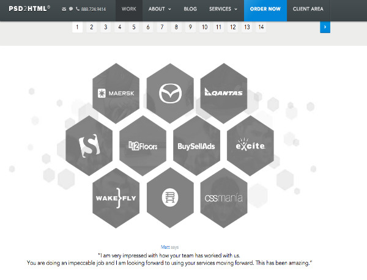This screenshot has height=280, width=367.
Task: Open the SERVICES menu item
Action: click(220, 9)
